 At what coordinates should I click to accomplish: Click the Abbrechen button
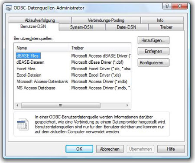click(x=110, y=149)
